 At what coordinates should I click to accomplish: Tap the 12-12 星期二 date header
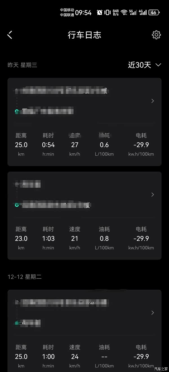click(x=25, y=277)
